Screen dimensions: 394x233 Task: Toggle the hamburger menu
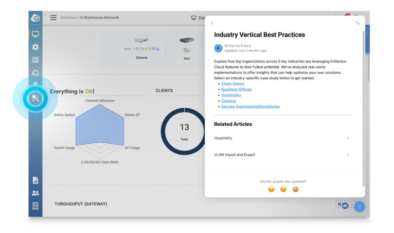pyautogui.click(x=54, y=17)
